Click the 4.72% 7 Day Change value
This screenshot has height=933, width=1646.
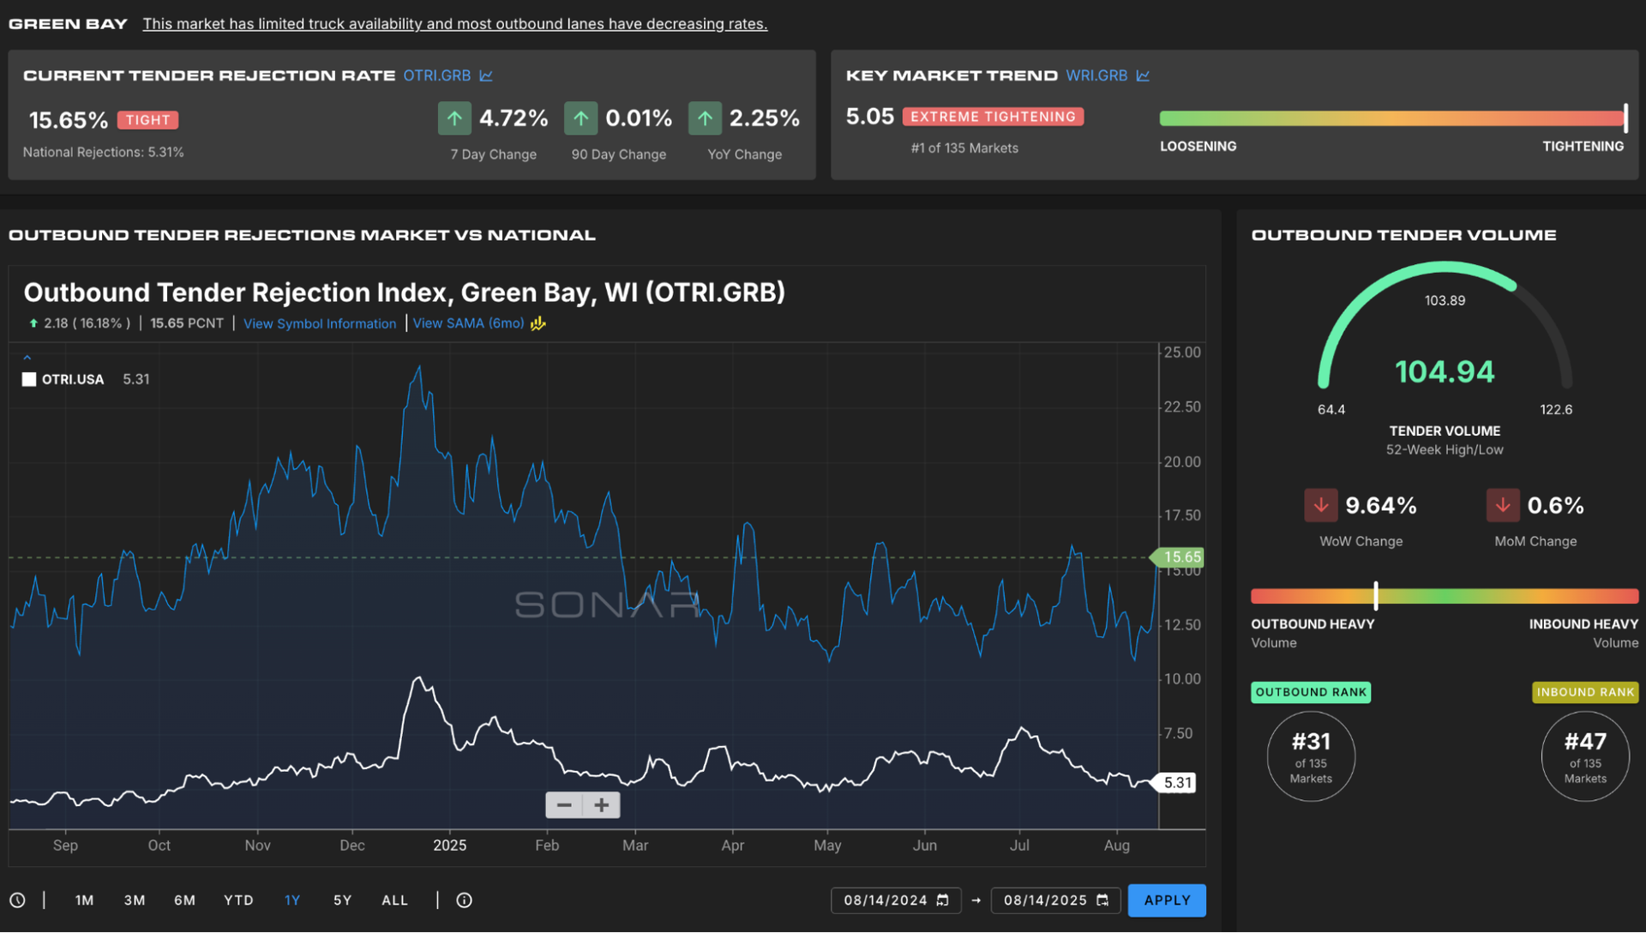click(514, 118)
